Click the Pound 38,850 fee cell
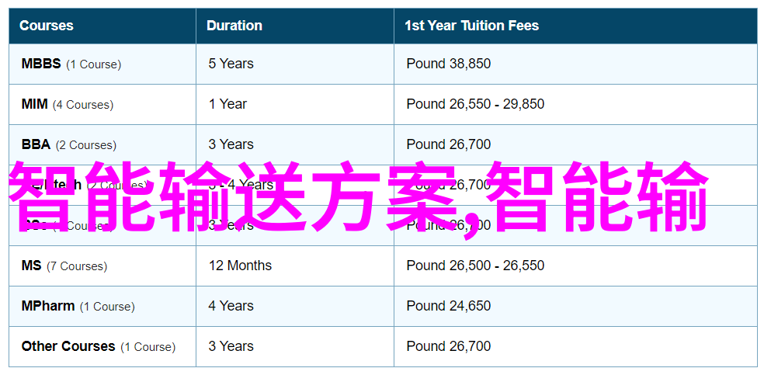This screenshot has height=375, width=764. click(x=449, y=64)
